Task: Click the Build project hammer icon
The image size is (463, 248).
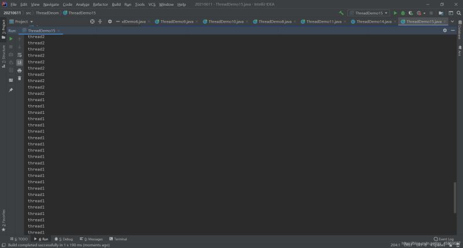Action: 341,13
